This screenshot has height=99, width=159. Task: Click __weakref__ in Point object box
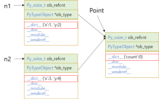[x=119, y=72]
